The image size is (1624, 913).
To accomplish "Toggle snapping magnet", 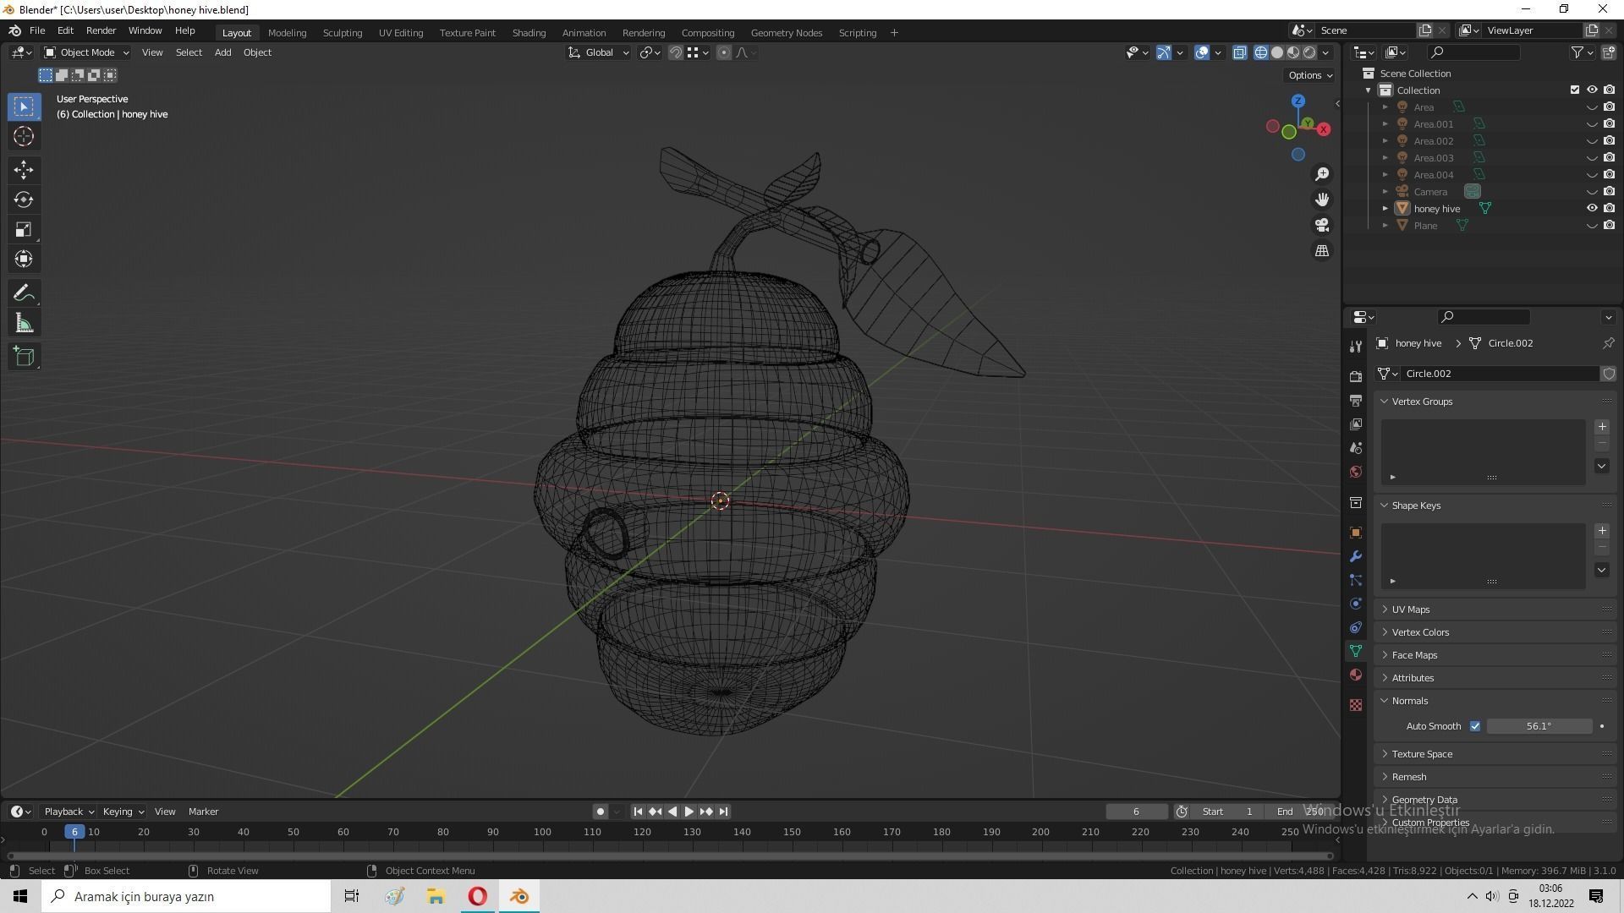I will point(675,52).
